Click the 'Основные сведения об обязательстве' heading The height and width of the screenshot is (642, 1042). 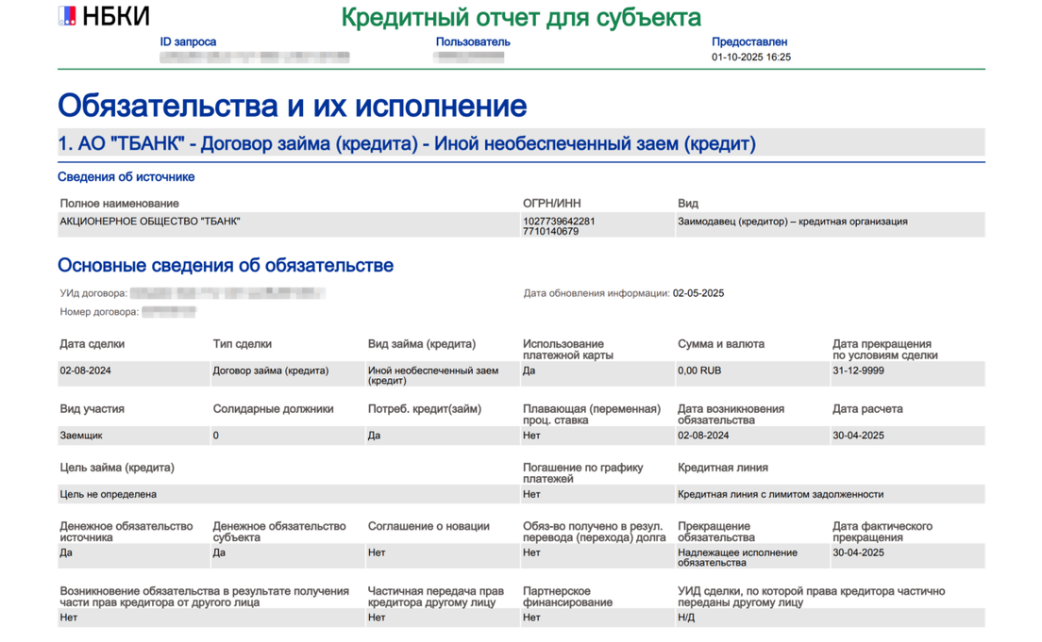coord(226,266)
